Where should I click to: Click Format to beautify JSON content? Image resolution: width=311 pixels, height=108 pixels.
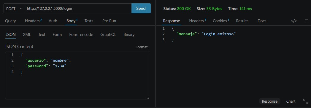click(142, 47)
